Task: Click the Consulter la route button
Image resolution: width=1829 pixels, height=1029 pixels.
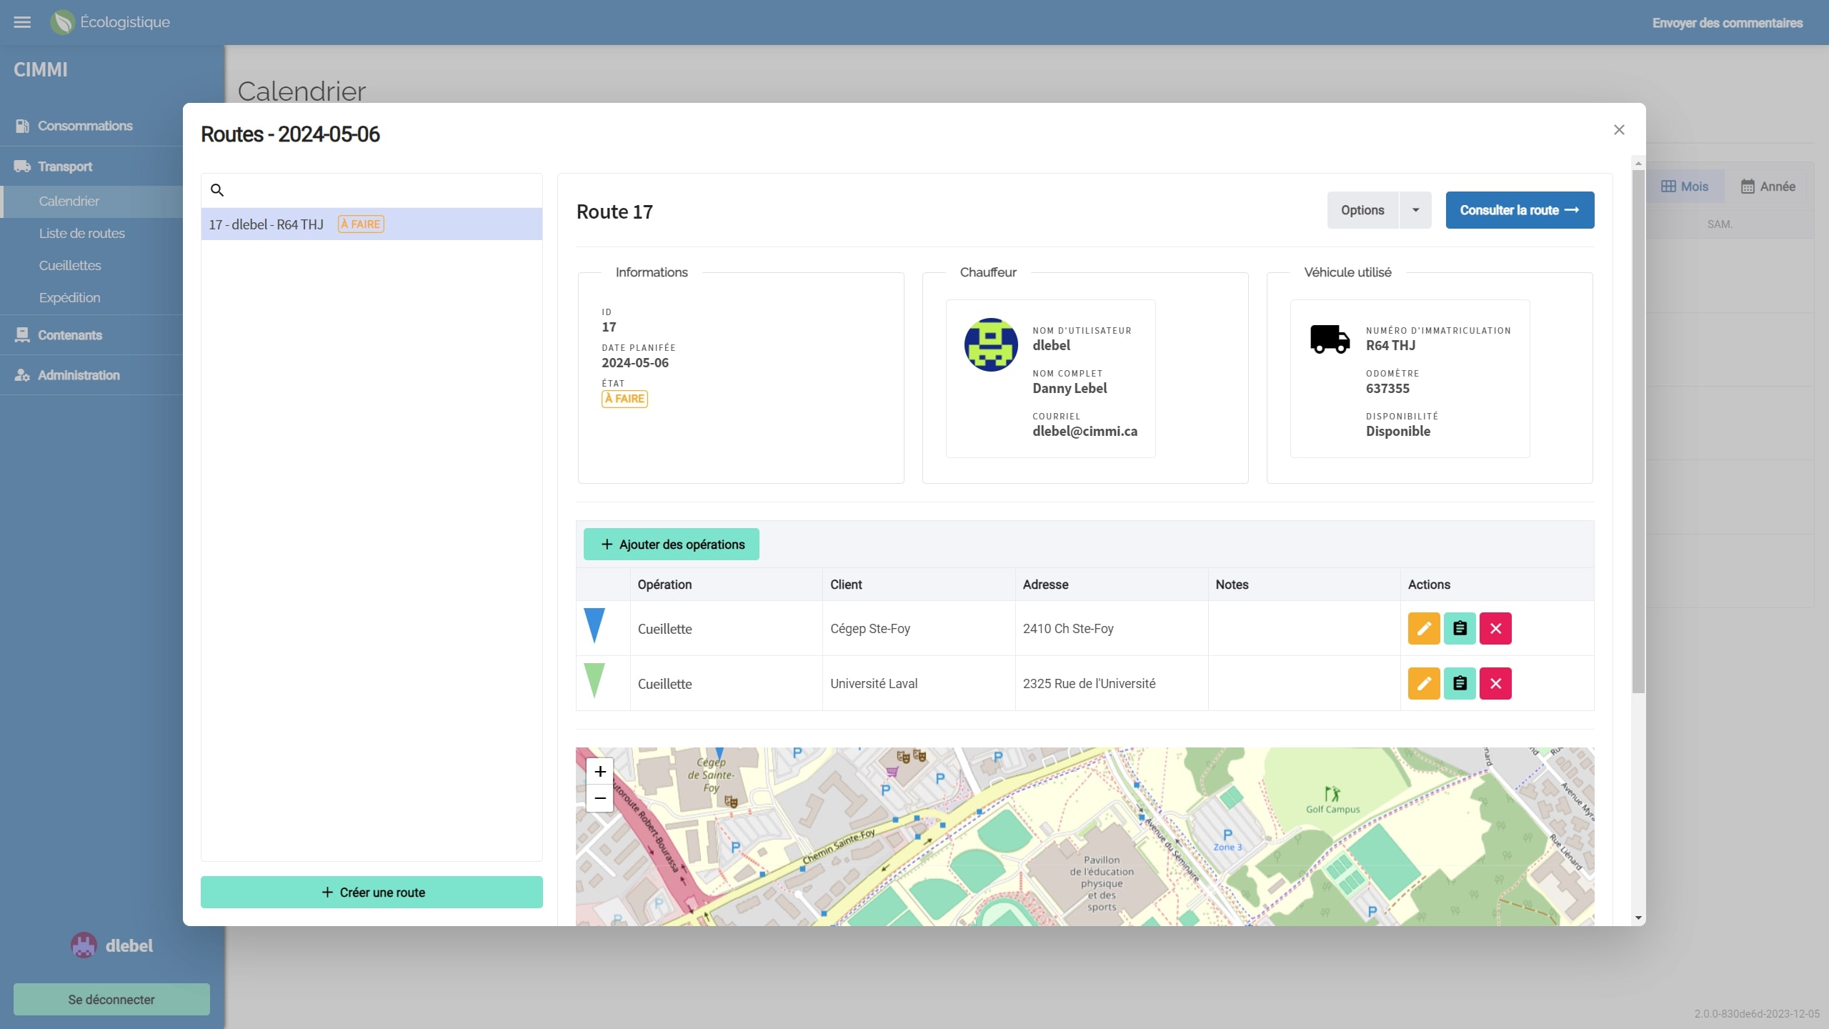Action: pos(1519,210)
